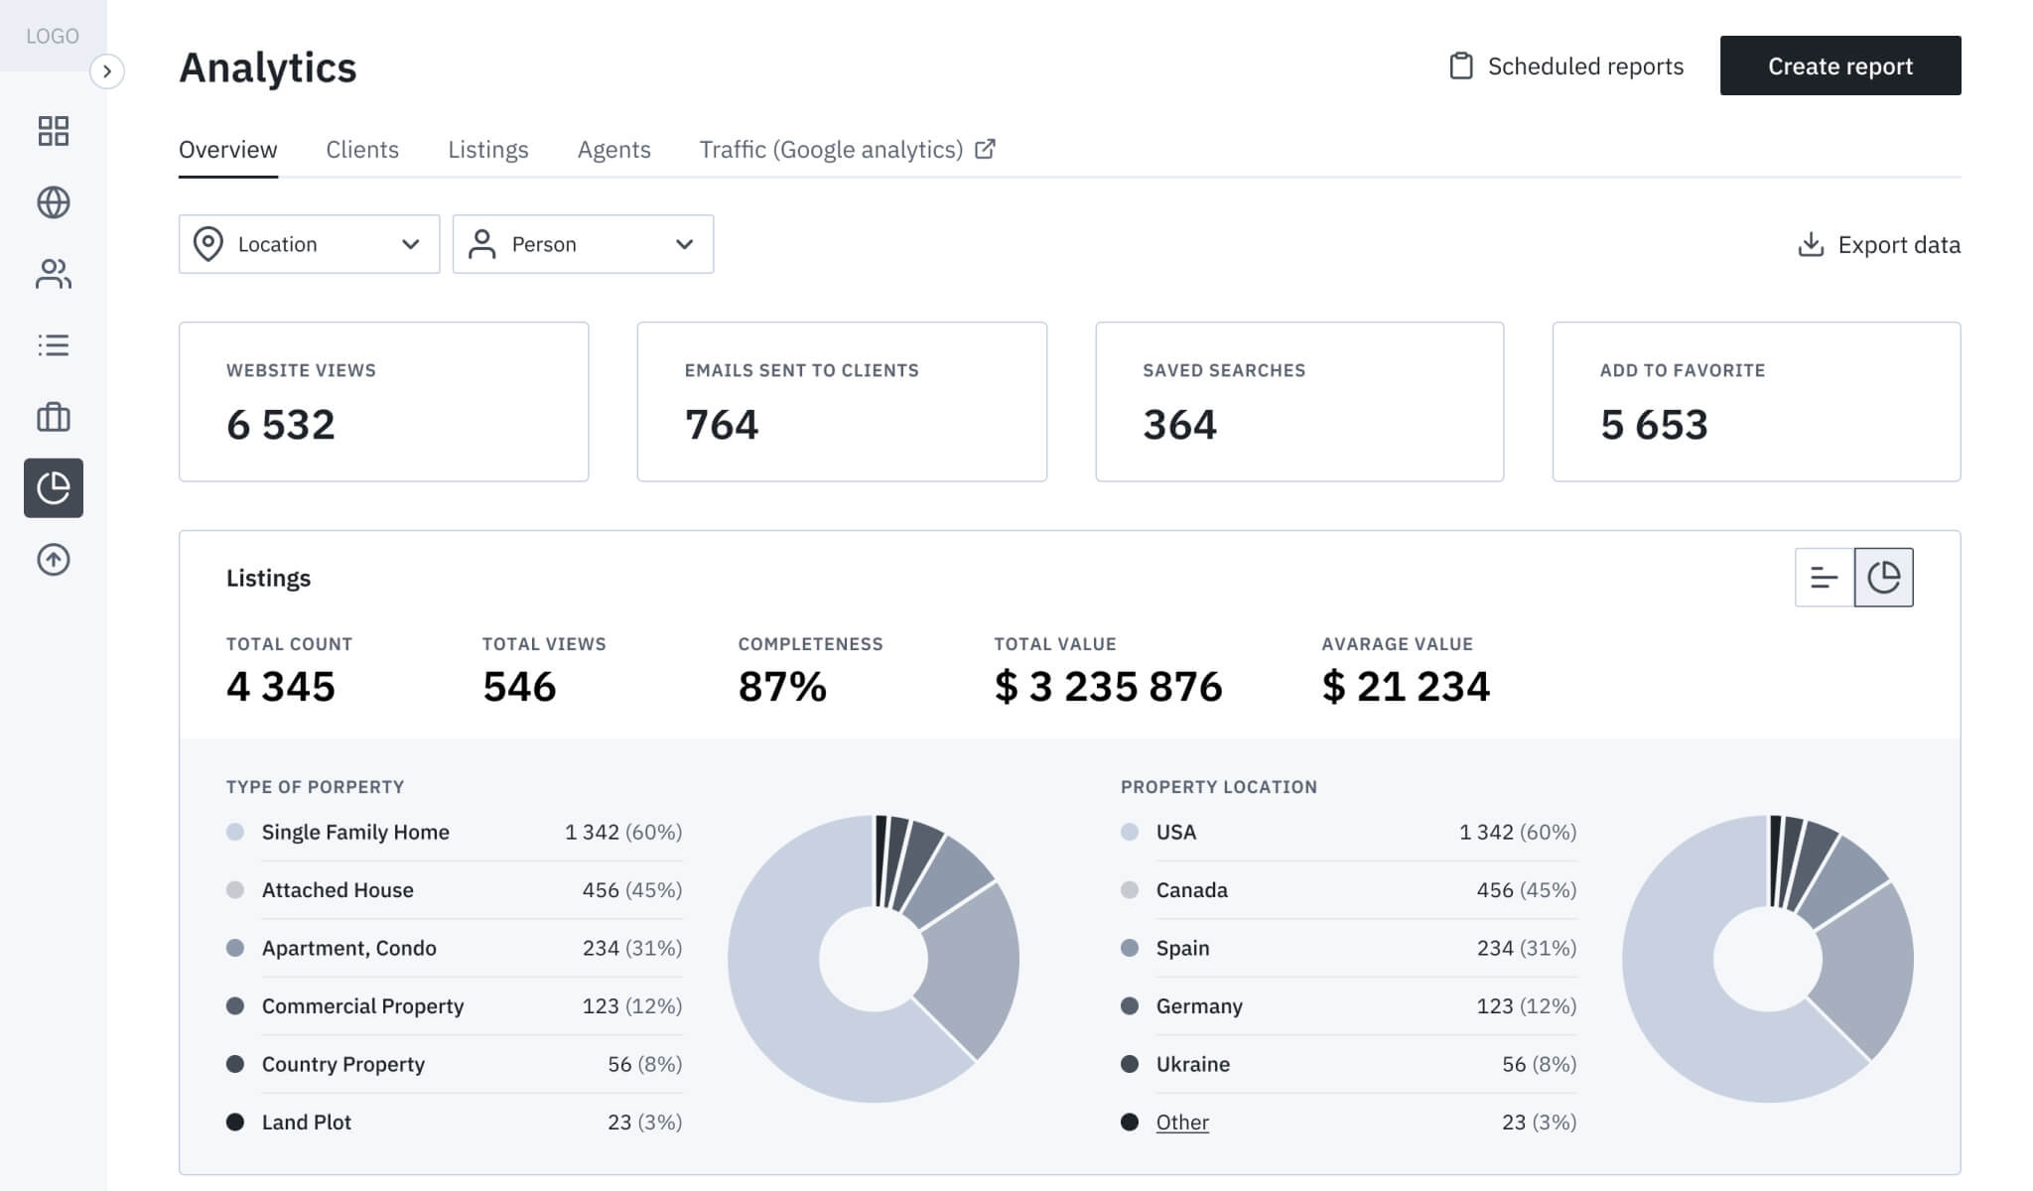Click the highlighted analytics pie chart sidebar icon
The width and height of the screenshot is (2033, 1191).
click(54, 488)
